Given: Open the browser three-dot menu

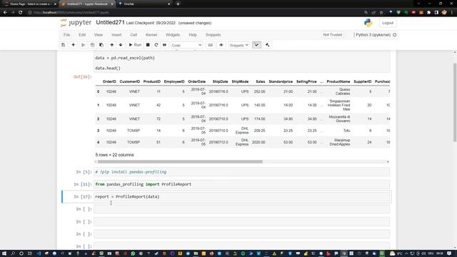Looking at the screenshot, I should (x=452, y=13).
